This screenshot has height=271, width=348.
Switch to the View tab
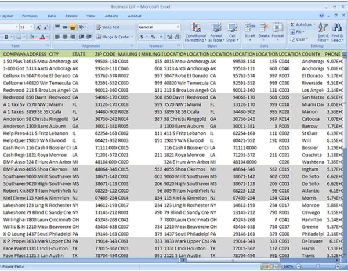click(91, 16)
